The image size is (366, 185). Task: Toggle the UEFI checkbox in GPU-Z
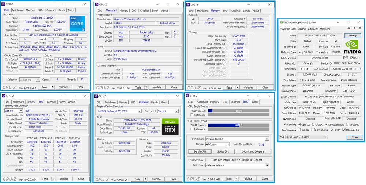351,58
